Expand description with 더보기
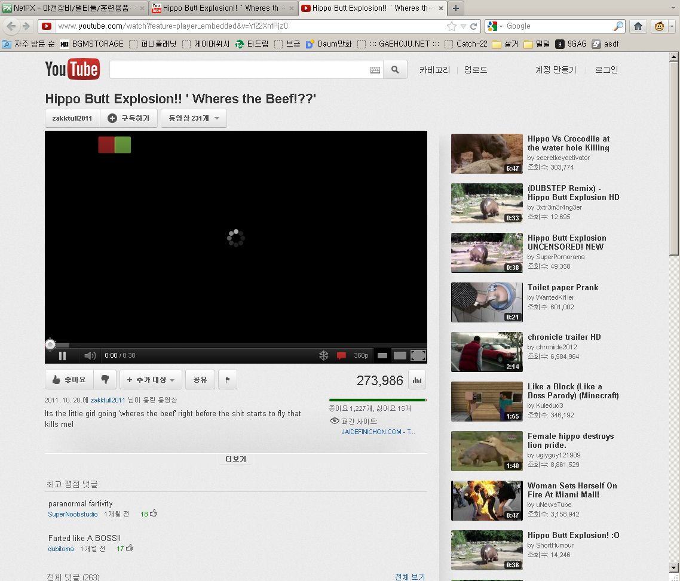This screenshot has height=581, width=680. coord(236,459)
